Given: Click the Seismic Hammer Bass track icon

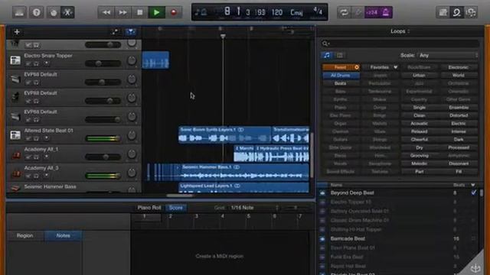Looking at the screenshot, I should click(x=15, y=188).
